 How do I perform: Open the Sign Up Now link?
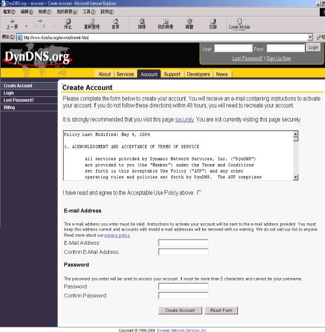click(x=279, y=59)
